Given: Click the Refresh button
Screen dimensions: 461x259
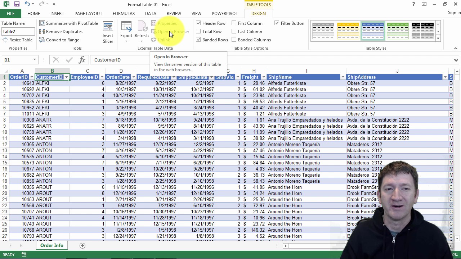Looking at the screenshot, I should tap(142, 32).
